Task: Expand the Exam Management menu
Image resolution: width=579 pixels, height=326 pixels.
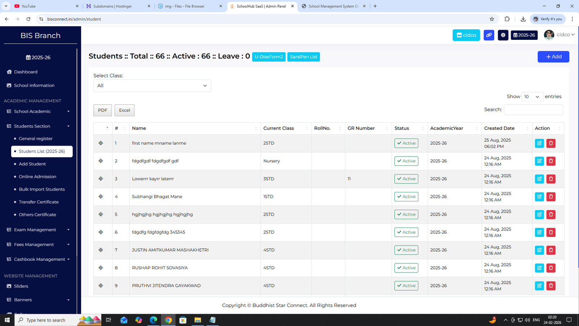Action: [35, 230]
